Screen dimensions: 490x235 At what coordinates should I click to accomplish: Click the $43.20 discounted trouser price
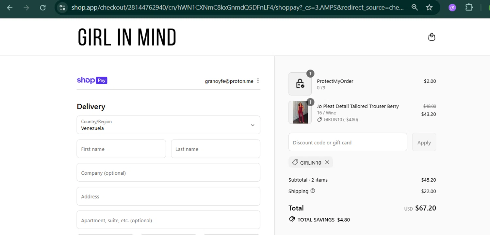click(429, 114)
